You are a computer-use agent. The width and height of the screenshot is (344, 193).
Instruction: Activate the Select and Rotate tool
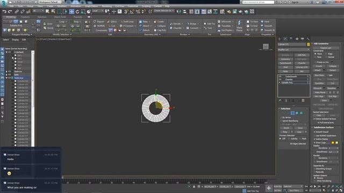click(77, 12)
